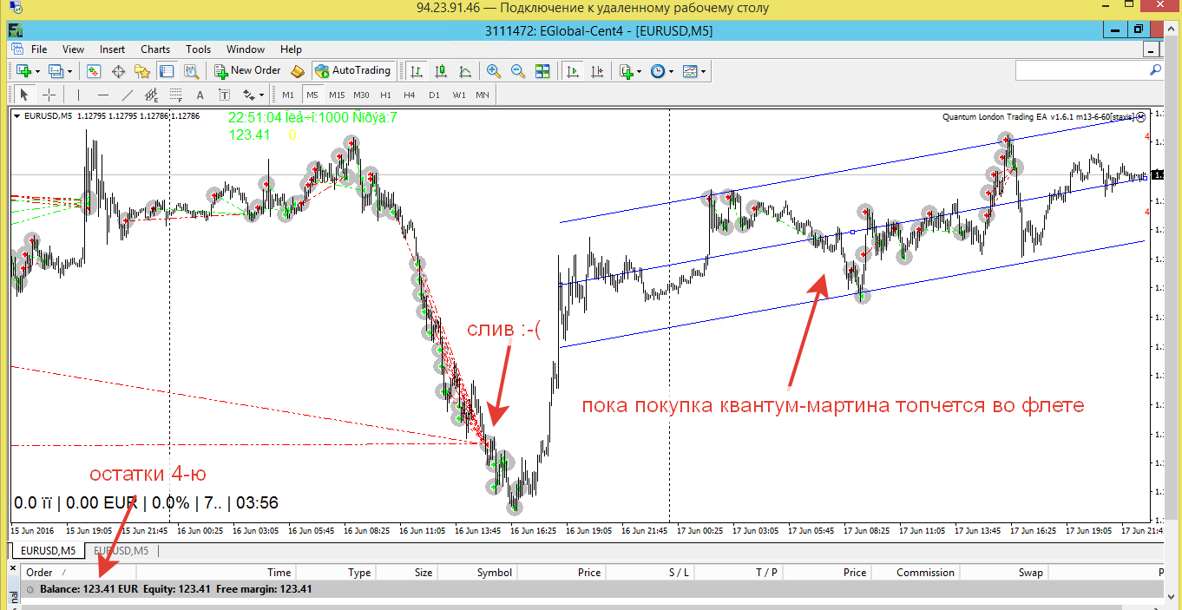Select the Fibonacci Retracement tool
Screen dimensions: 1182x610
tap(176, 95)
